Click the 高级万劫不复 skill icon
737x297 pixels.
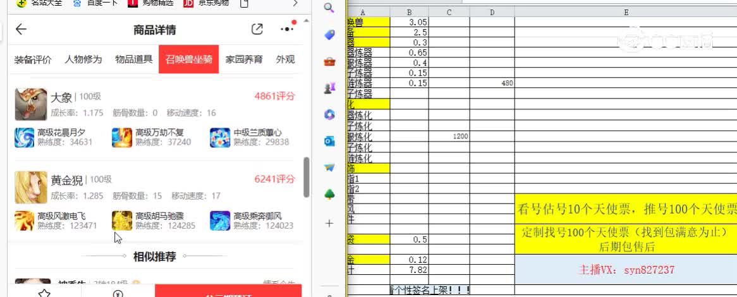(122, 137)
